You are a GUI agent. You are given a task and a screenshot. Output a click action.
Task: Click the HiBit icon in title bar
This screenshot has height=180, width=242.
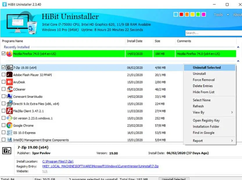tap(4, 4)
